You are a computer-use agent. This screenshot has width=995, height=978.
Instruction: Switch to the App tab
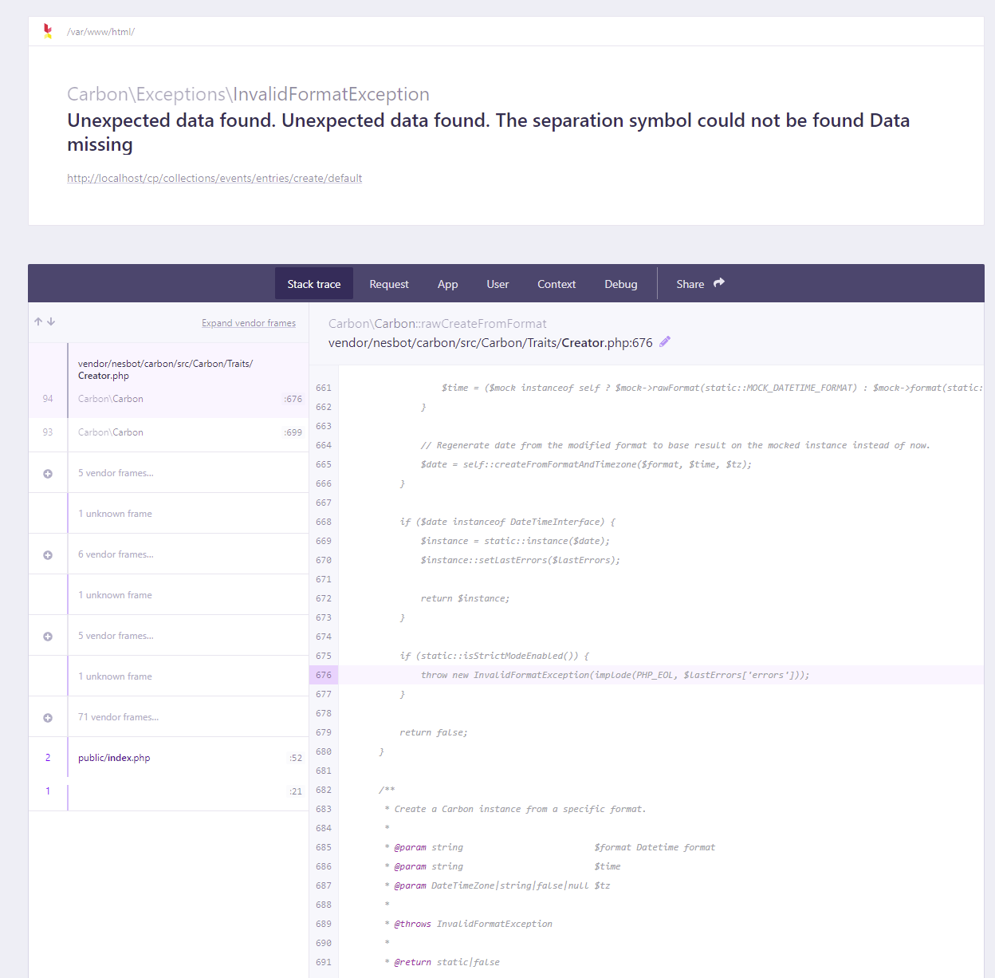447,283
